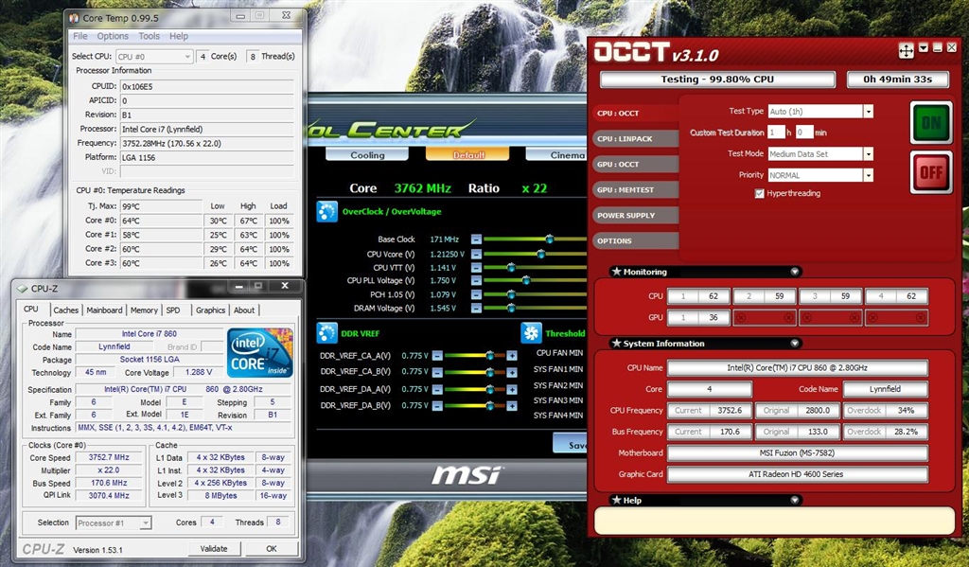Switch to the Memory tab in CPU-Z
This screenshot has width=969, height=567.
pos(144,310)
